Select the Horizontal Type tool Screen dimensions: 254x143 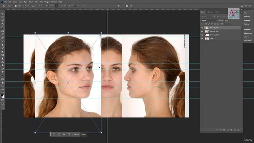pos(2,72)
